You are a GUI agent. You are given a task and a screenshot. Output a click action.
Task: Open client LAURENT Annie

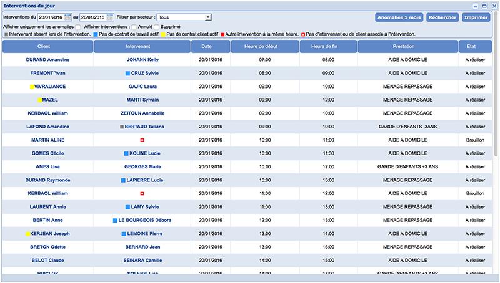tap(48, 207)
